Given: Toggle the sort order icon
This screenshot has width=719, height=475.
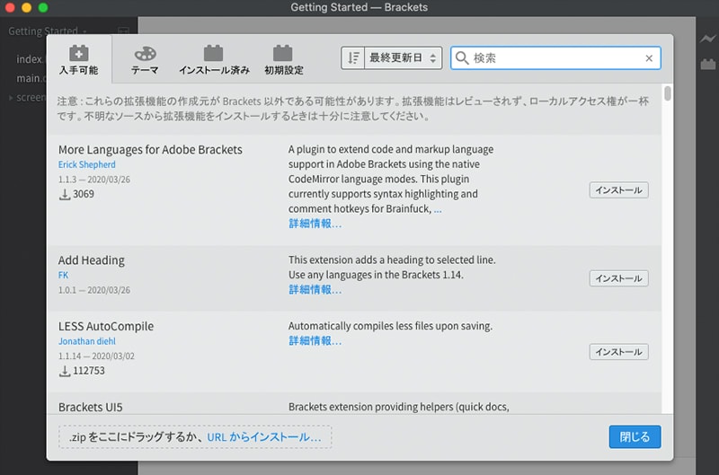Looking at the screenshot, I should (x=353, y=57).
